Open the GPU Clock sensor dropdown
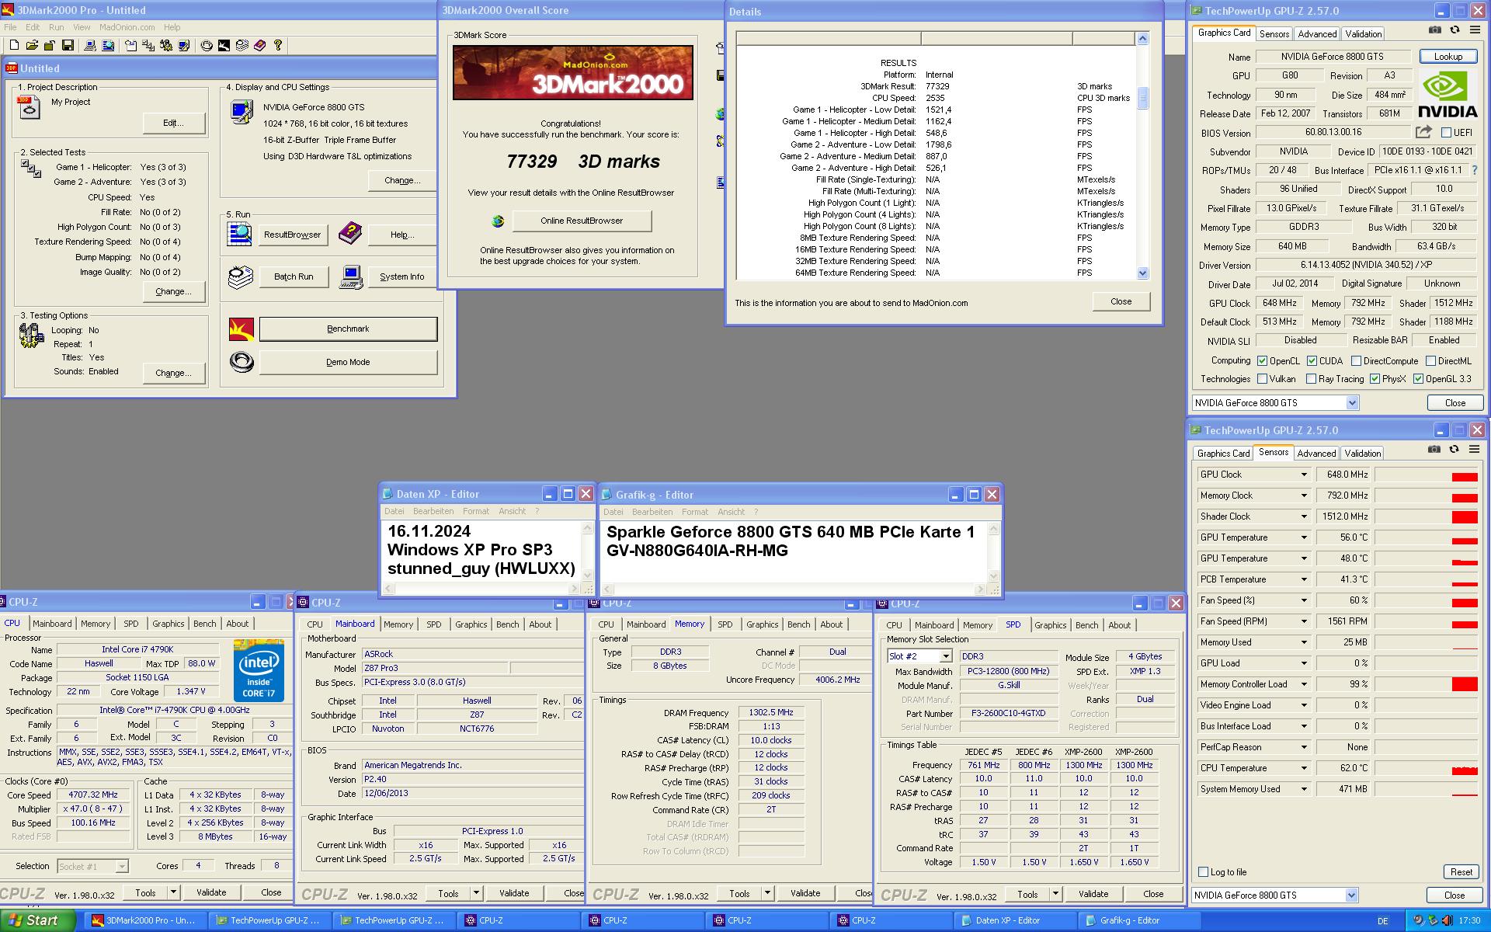Image resolution: width=1491 pixels, height=932 pixels. 1304,475
